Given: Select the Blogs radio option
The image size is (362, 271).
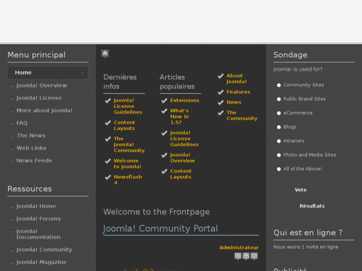Looking at the screenshot, I should pos(279,127).
